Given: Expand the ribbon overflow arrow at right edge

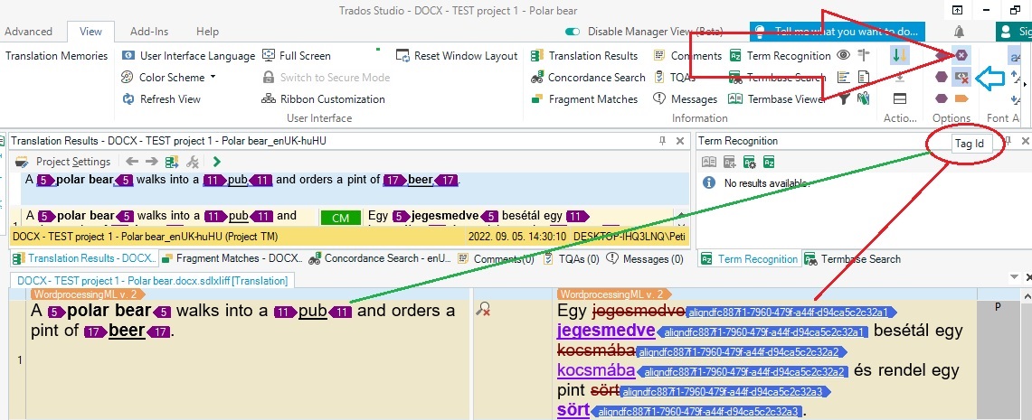Looking at the screenshot, I should click(1025, 83).
